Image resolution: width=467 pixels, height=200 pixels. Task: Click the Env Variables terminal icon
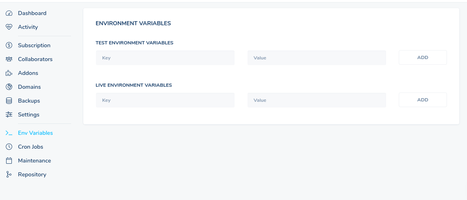click(9, 133)
